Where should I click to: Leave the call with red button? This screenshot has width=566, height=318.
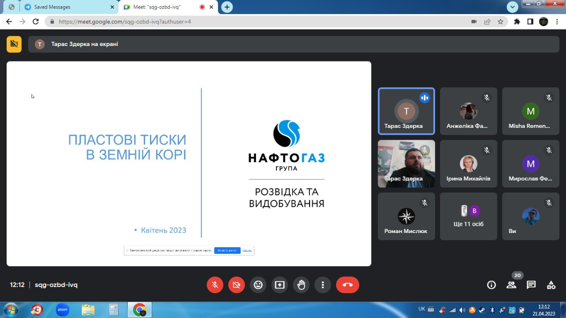click(x=348, y=285)
